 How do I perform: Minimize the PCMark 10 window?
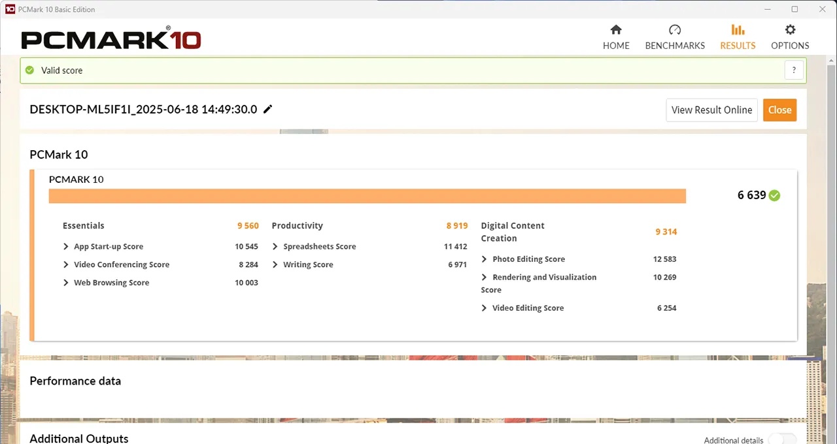[x=766, y=9]
